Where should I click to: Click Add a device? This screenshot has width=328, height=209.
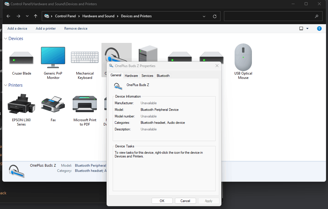coord(17,29)
